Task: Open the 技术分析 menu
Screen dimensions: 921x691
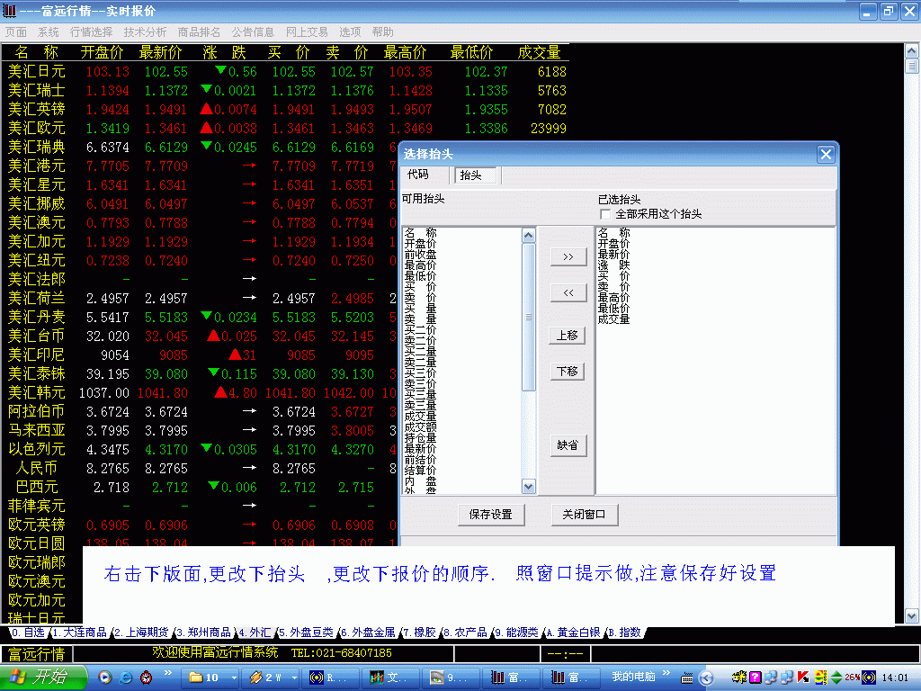Action: click(145, 31)
